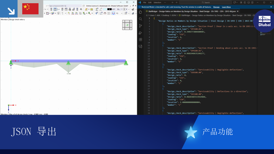This screenshot has height=154, width=274.
Task: Open the redo history dropdown arrow
Action: [47, 9]
